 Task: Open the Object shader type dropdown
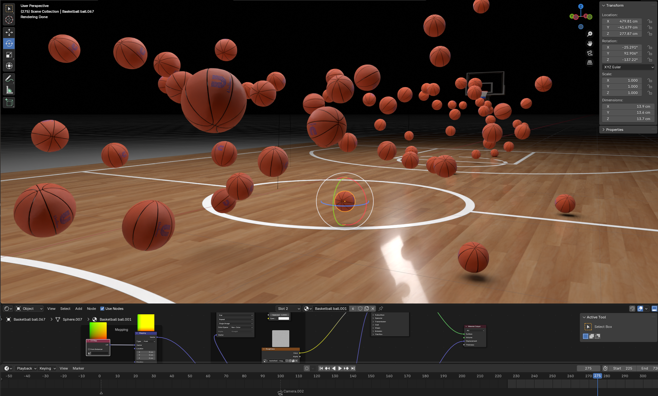29,309
